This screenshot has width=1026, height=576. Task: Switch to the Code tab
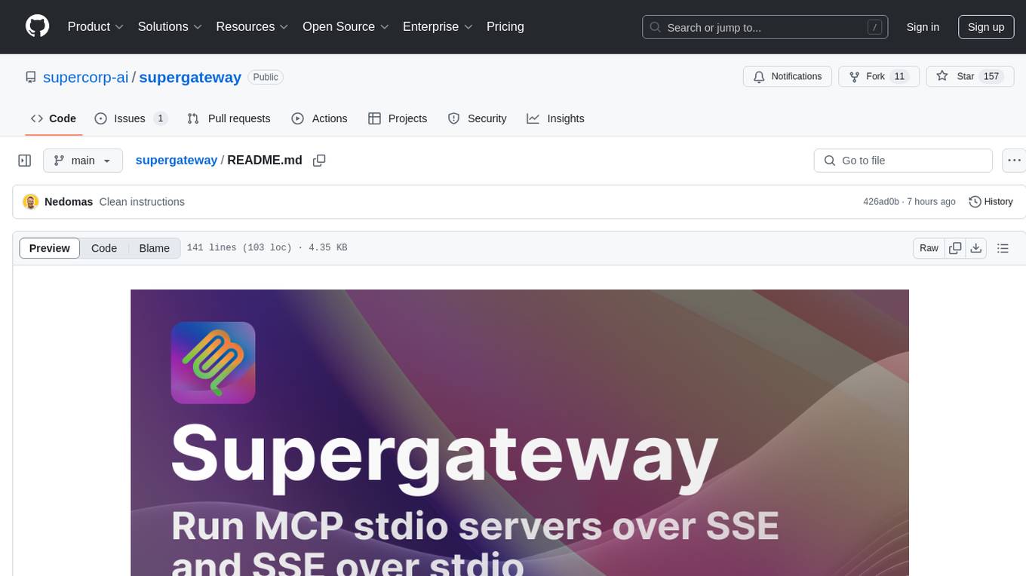(x=54, y=118)
